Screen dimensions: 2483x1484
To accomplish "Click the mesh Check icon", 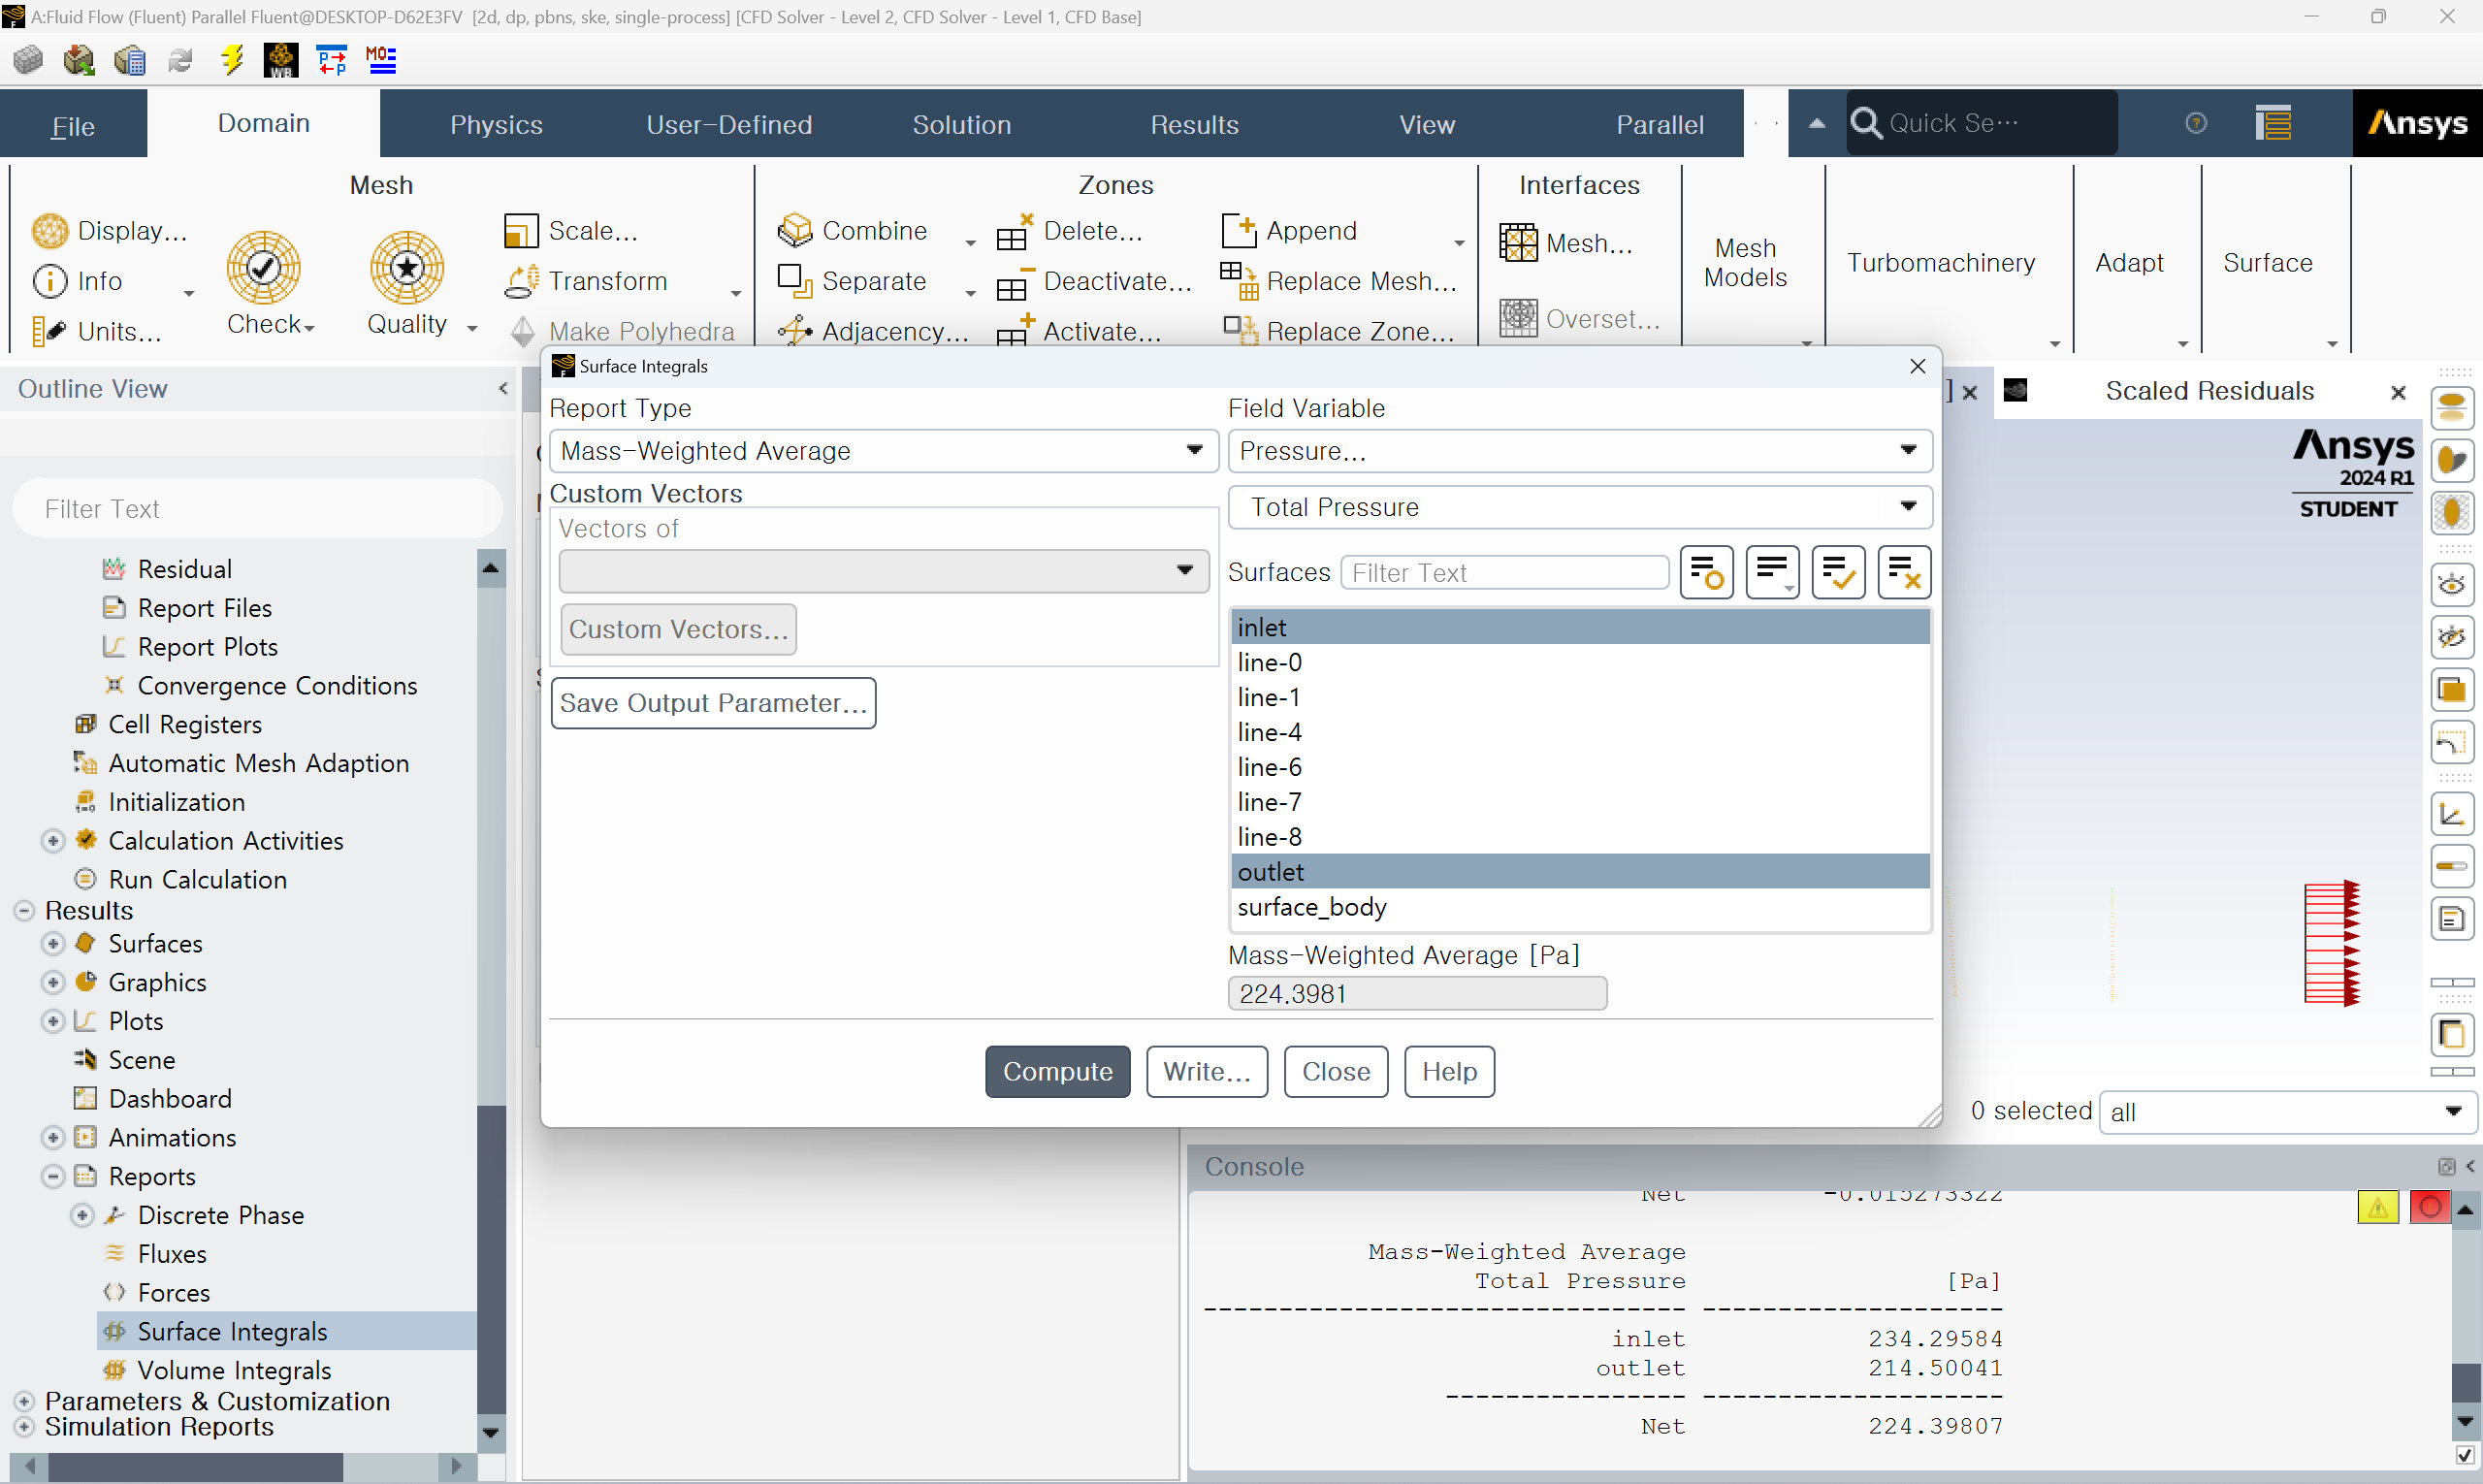I will click(x=263, y=268).
